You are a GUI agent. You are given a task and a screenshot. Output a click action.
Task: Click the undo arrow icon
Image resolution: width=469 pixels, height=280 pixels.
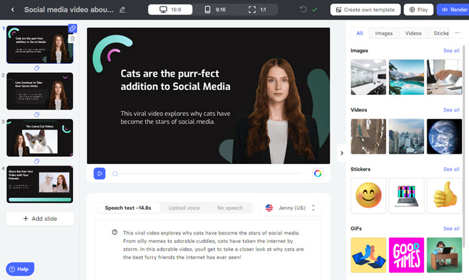tap(304, 10)
